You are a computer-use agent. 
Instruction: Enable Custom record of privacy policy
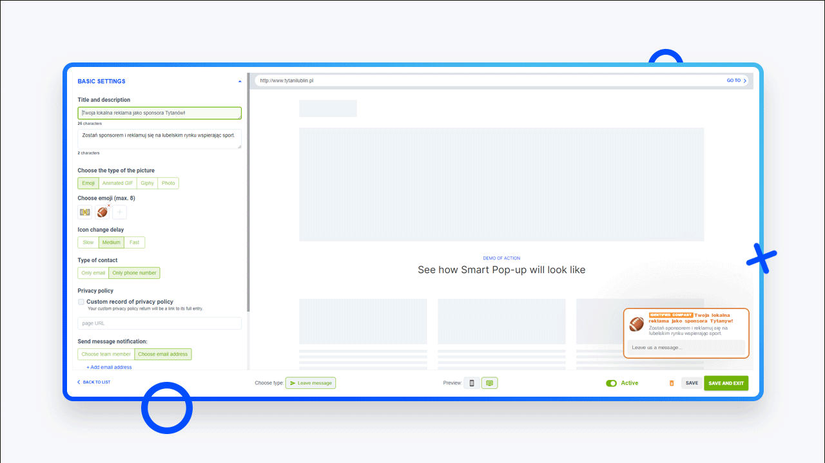(81, 301)
